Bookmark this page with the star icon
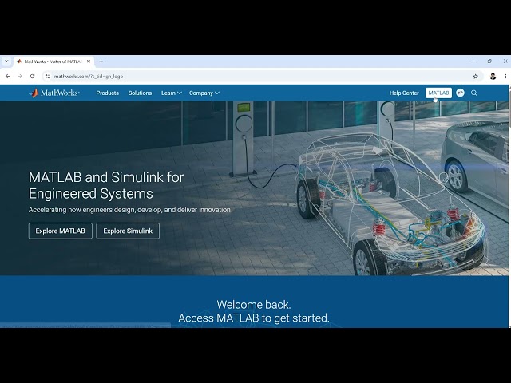 click(476, 77)
